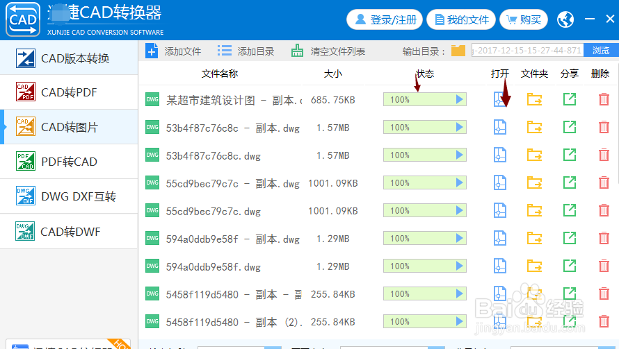619x349 pixels.
Task: Click the output directory path field
Action: [x=527, y=51]
